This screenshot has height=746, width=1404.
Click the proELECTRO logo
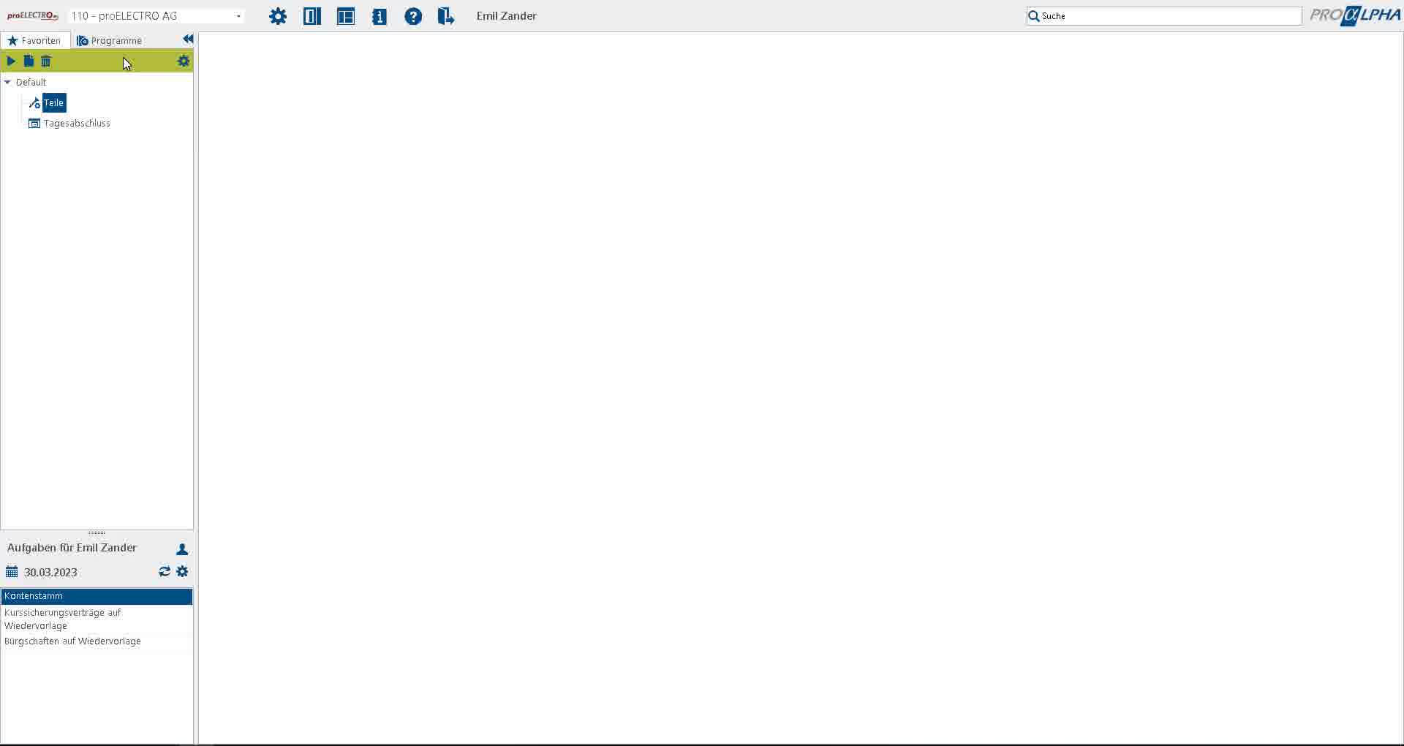[33, 16]
